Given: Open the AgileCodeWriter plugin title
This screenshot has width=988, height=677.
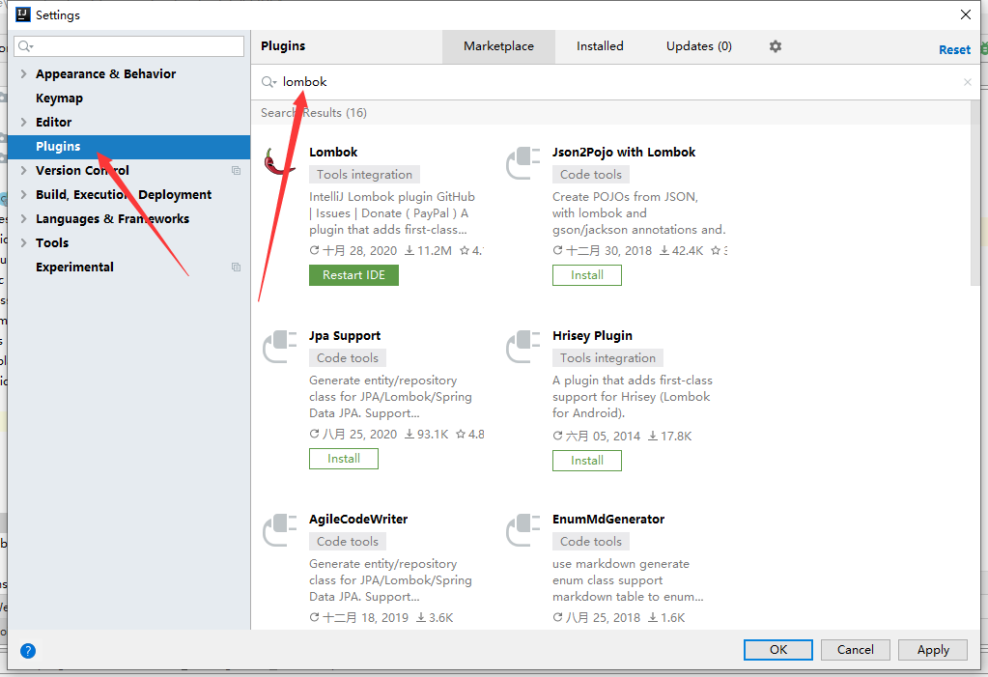Looking at the screenshot, I should [358, 519].
